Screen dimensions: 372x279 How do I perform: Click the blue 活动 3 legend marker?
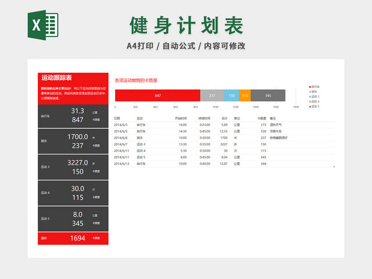tap(310, 96)
